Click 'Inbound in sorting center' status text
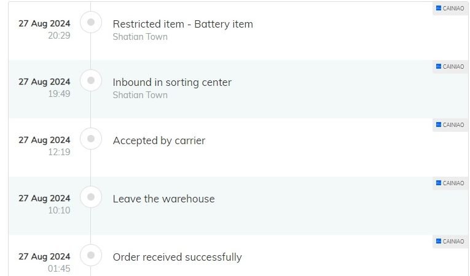 tap(172, 82)
